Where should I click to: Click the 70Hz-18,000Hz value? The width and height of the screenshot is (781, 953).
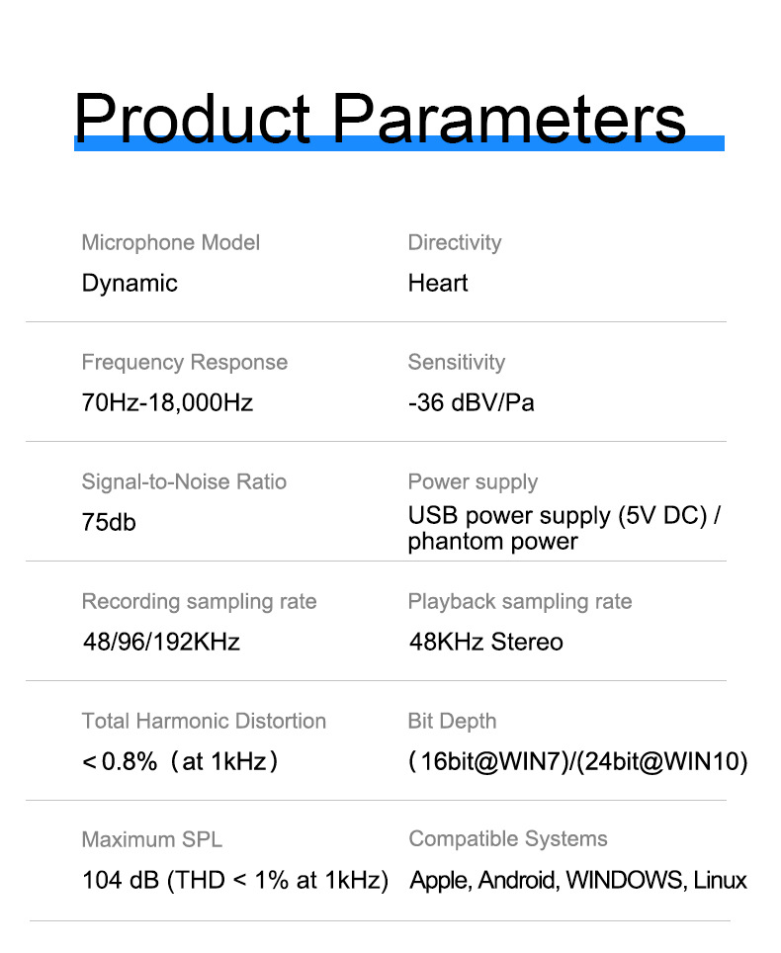click(168, 403)
